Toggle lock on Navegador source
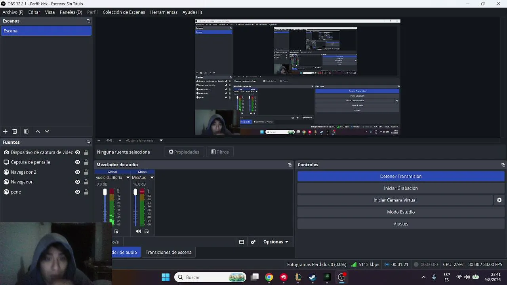The height and width of the screenshot is (285, 507). (86, 182)
